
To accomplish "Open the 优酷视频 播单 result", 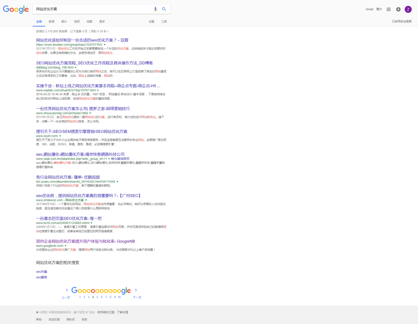I will pyautogui.click(x=68, y=177).
